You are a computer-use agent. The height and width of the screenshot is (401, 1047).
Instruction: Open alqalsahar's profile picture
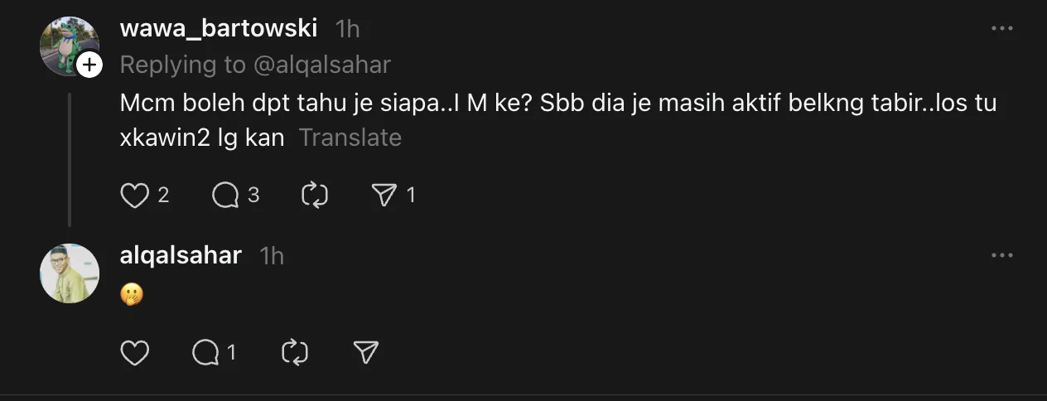[70, 273]
